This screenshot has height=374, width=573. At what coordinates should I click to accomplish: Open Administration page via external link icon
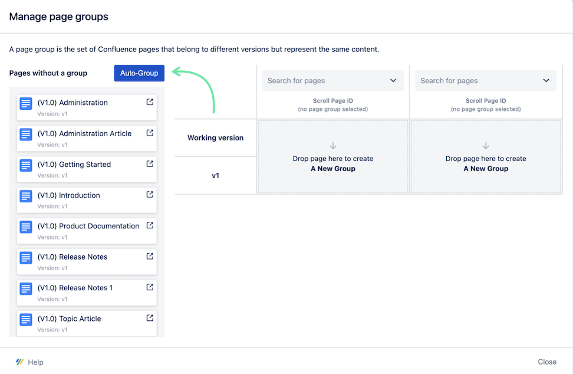coord(150,102)
